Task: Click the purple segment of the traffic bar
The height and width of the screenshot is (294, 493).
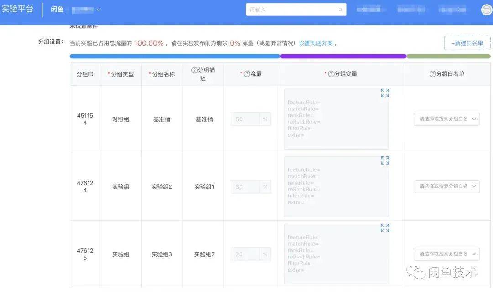Action: point(343,57)
